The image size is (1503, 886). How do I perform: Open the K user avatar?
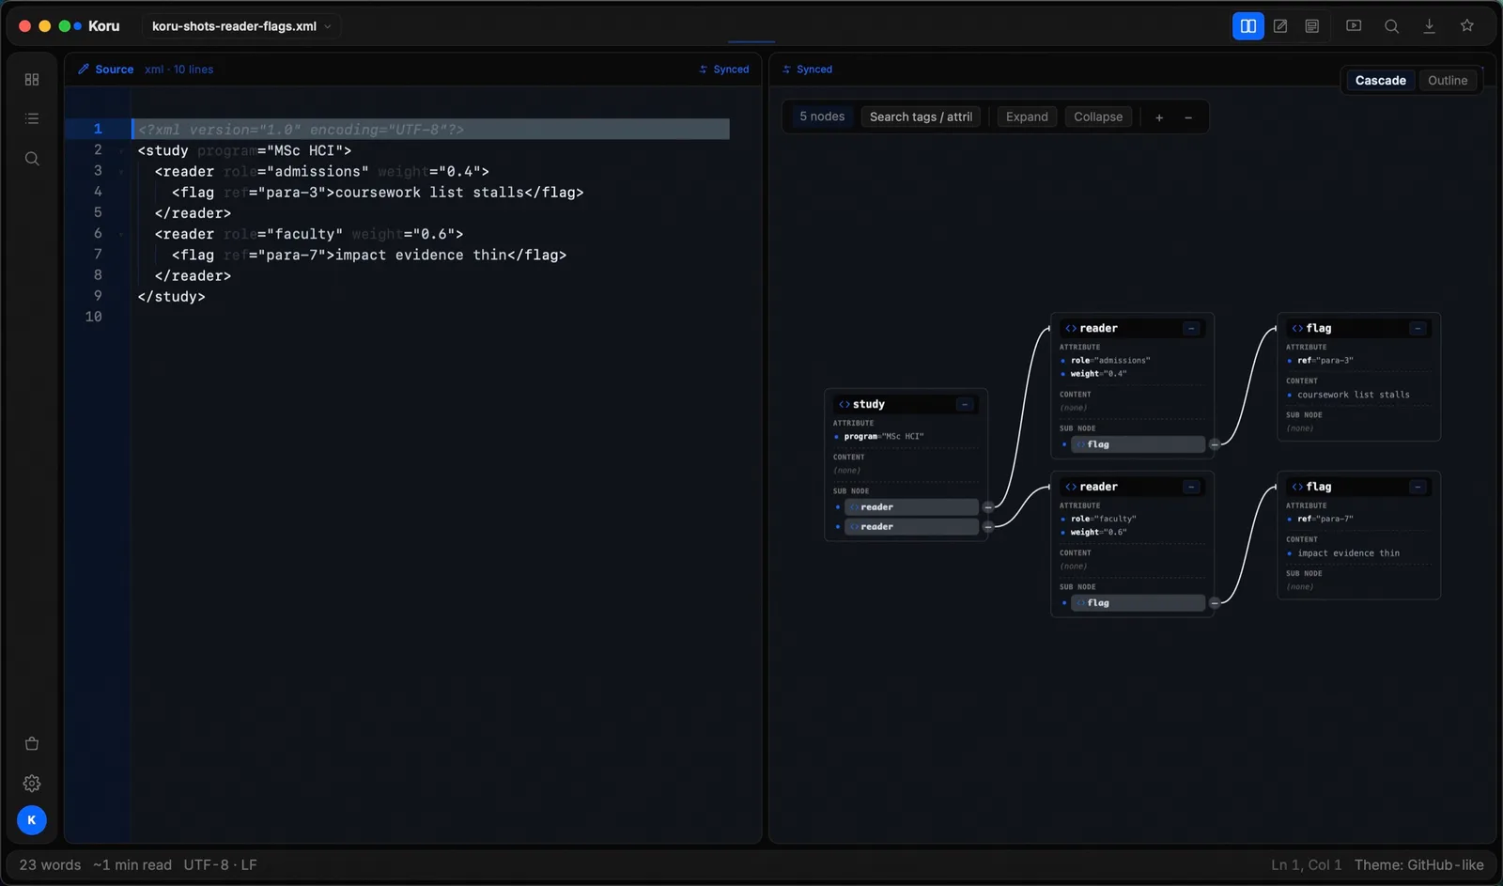[32, 820]
